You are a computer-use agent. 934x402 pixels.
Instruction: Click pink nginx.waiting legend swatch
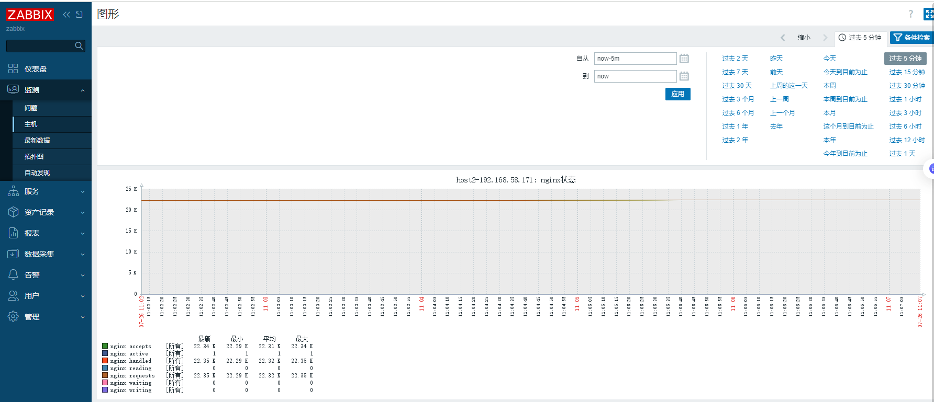pos(105,383)
